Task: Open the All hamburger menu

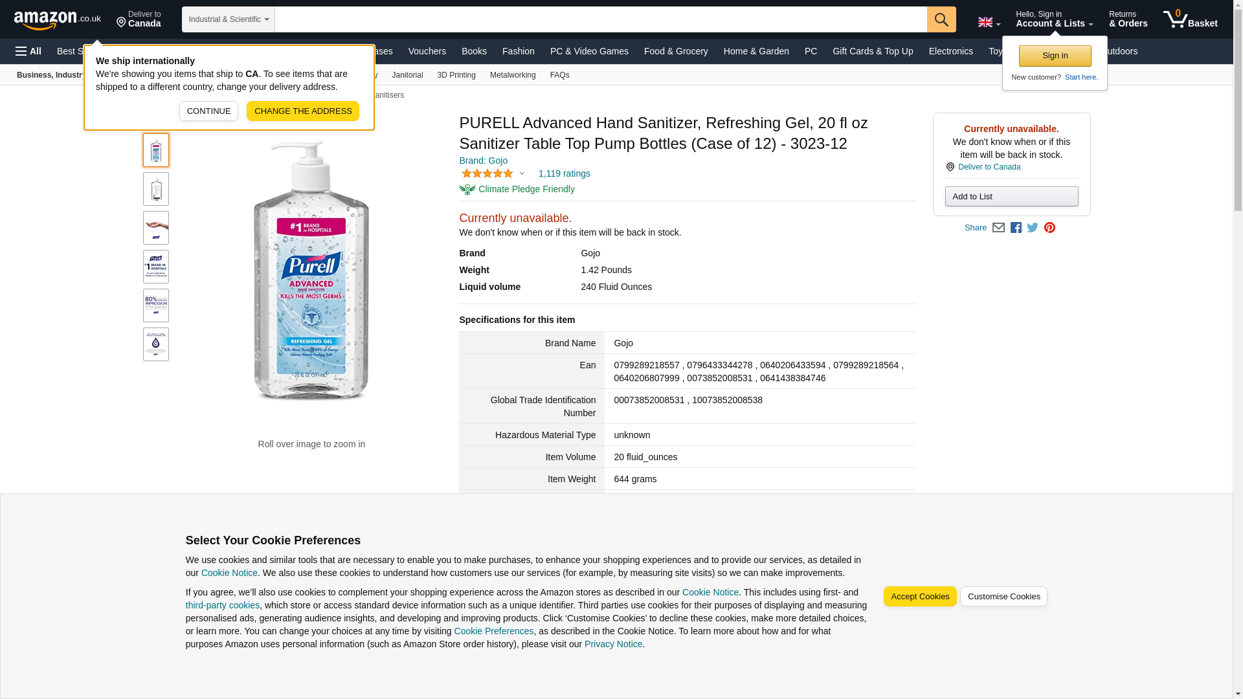Action: pos(28,51)
